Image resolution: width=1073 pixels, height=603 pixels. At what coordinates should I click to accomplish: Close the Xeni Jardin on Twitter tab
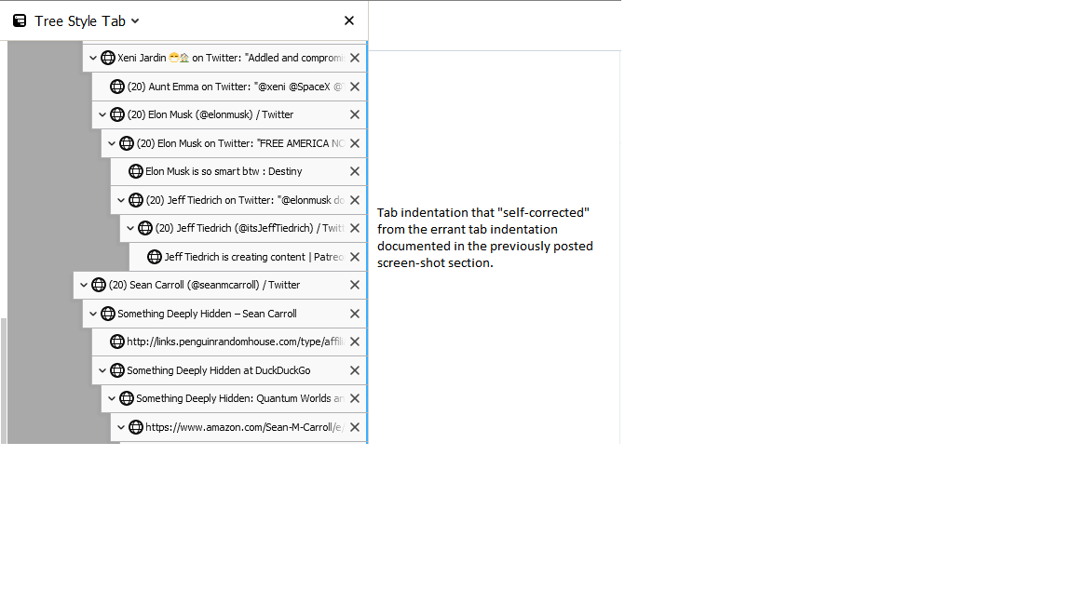355,58
